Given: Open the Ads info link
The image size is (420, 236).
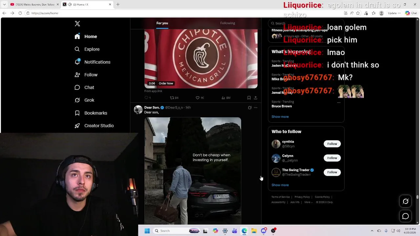Looking at the screenshot, I should [295, 202].
